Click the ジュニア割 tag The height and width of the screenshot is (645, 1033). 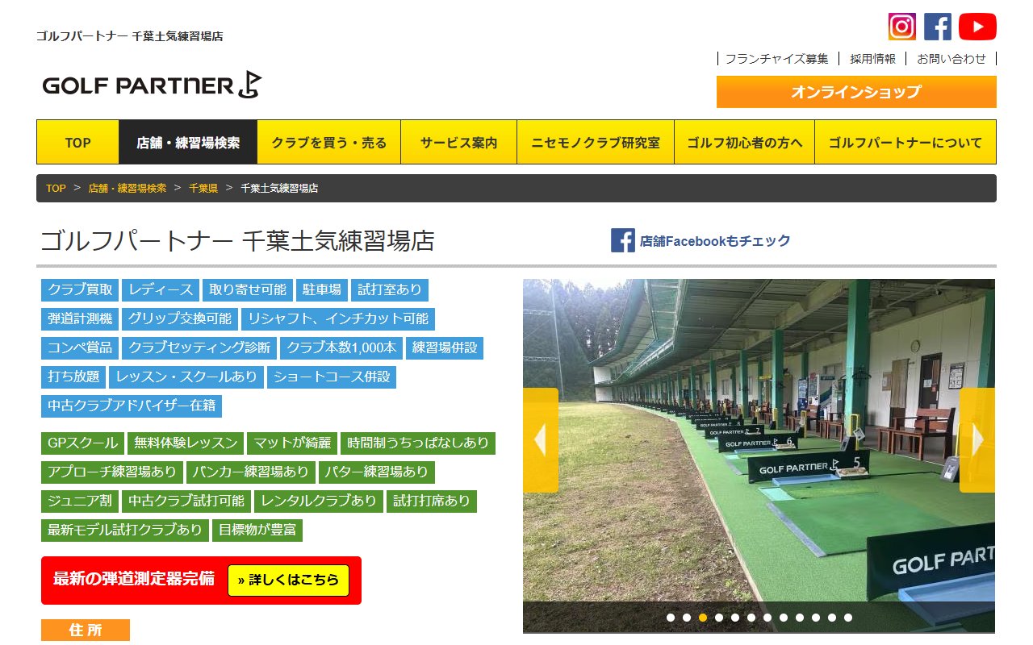click(80, 501)
